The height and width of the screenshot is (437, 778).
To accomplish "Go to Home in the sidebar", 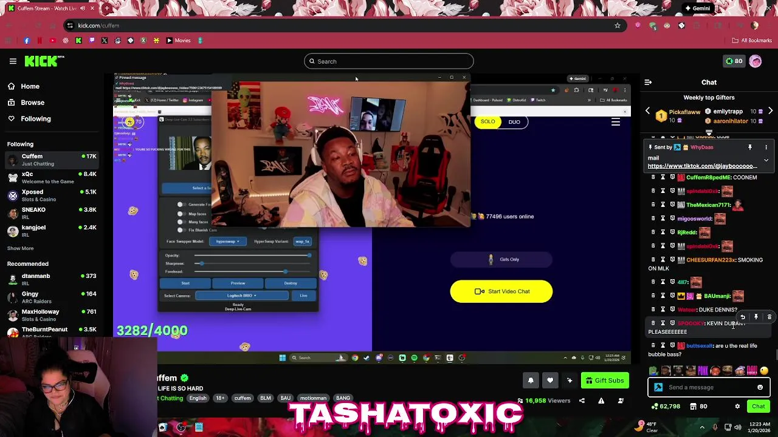I will point(30,86).
